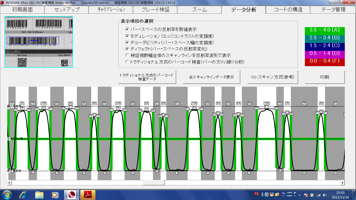Open the language bar options arrow

[x=294, y=196]
